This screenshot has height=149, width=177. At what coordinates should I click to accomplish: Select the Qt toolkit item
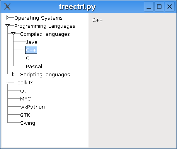[23, 91]
